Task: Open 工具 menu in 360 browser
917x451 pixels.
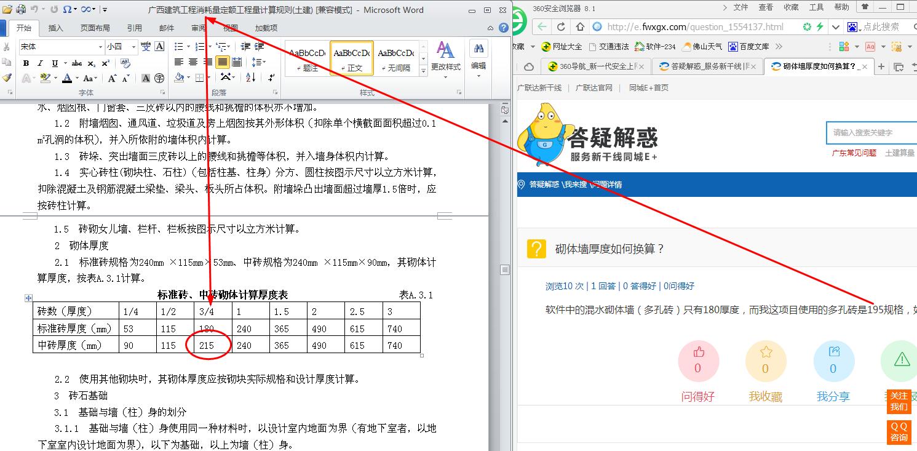Action: (816, 7)
